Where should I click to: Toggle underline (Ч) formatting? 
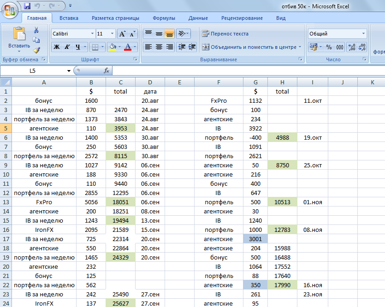(x=77, y=47)
